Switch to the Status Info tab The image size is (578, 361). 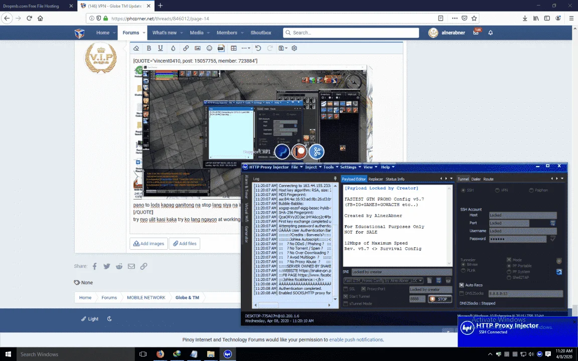395,179
